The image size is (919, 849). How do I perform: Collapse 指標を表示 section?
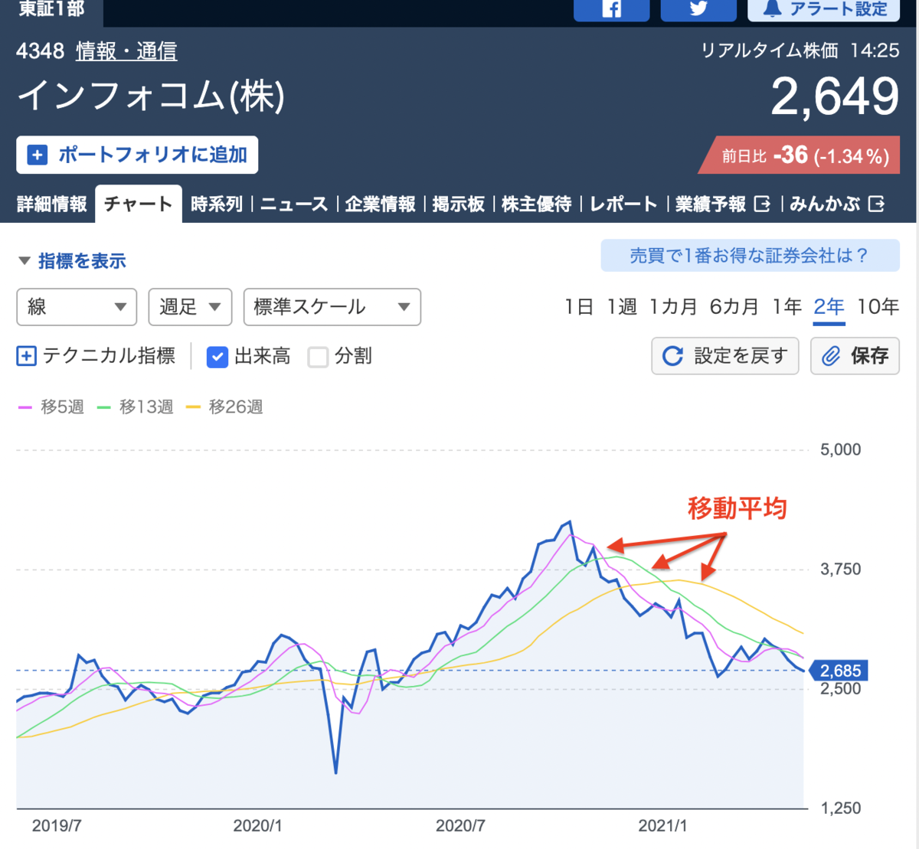[72, 261]
